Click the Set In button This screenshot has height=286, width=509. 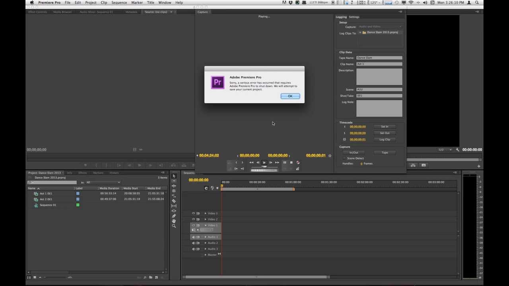tap(385, 127)
